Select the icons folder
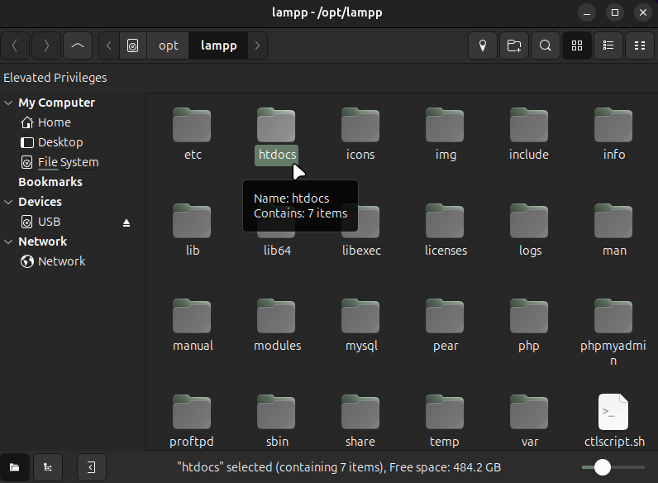 [360, 135]
